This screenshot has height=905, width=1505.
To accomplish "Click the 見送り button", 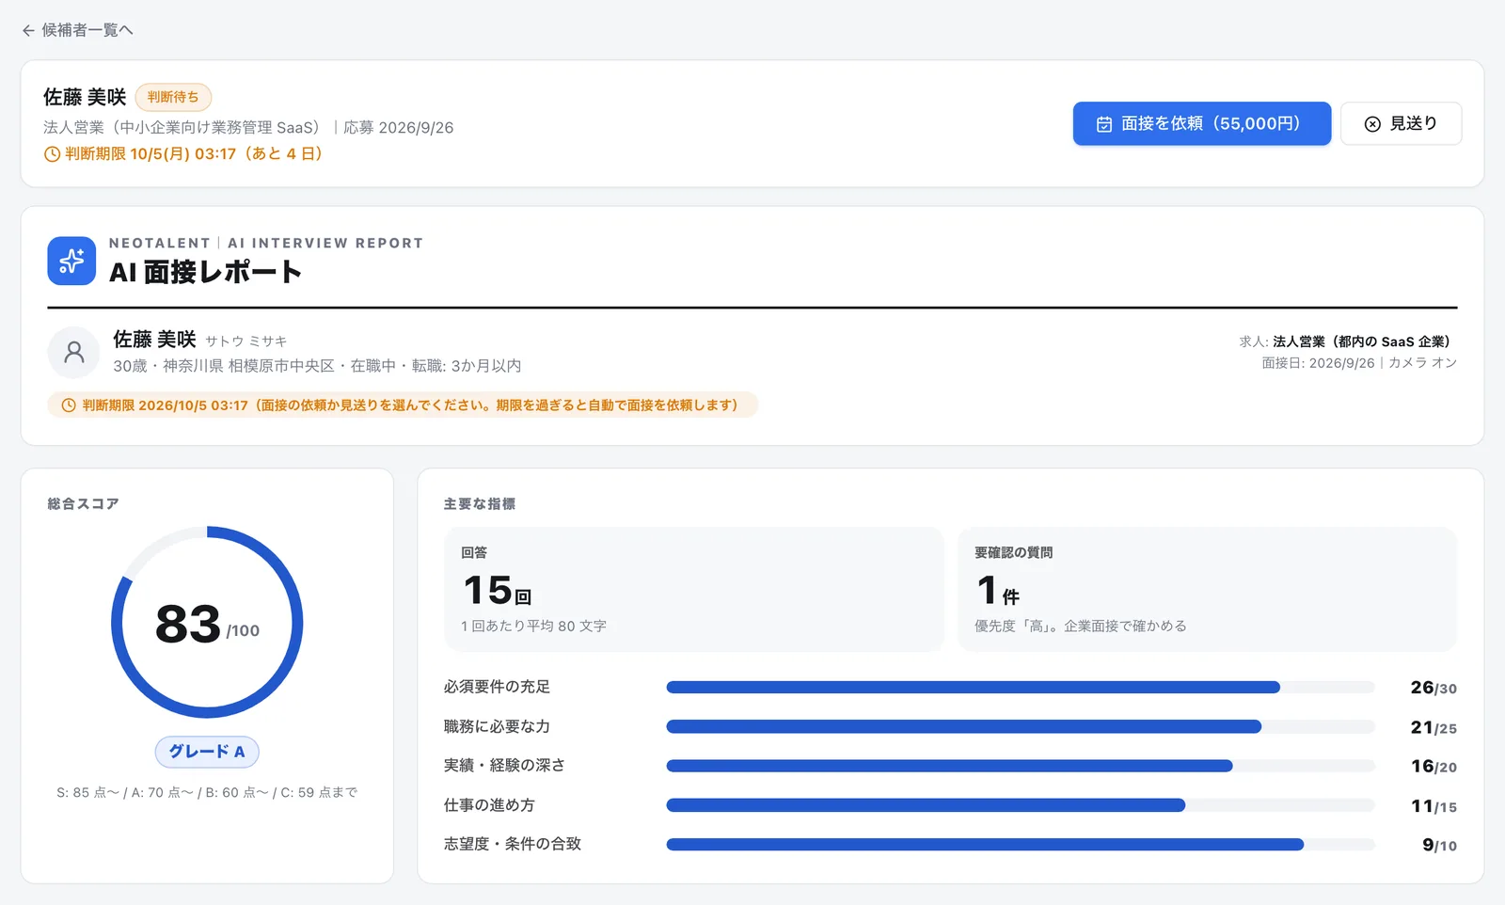I will pos(1401,123).
